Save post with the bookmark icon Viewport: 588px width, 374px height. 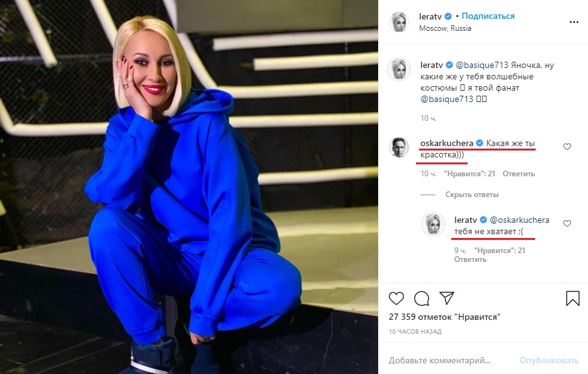point(572,298)
